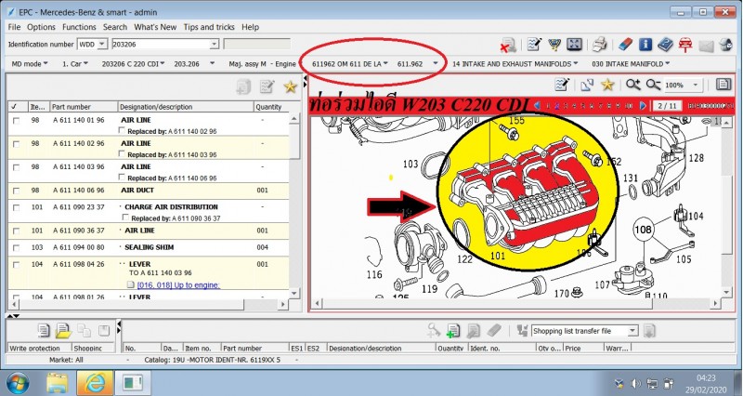Click the delete document icon with red X
The image size is (743, 396).
point(508,45)
